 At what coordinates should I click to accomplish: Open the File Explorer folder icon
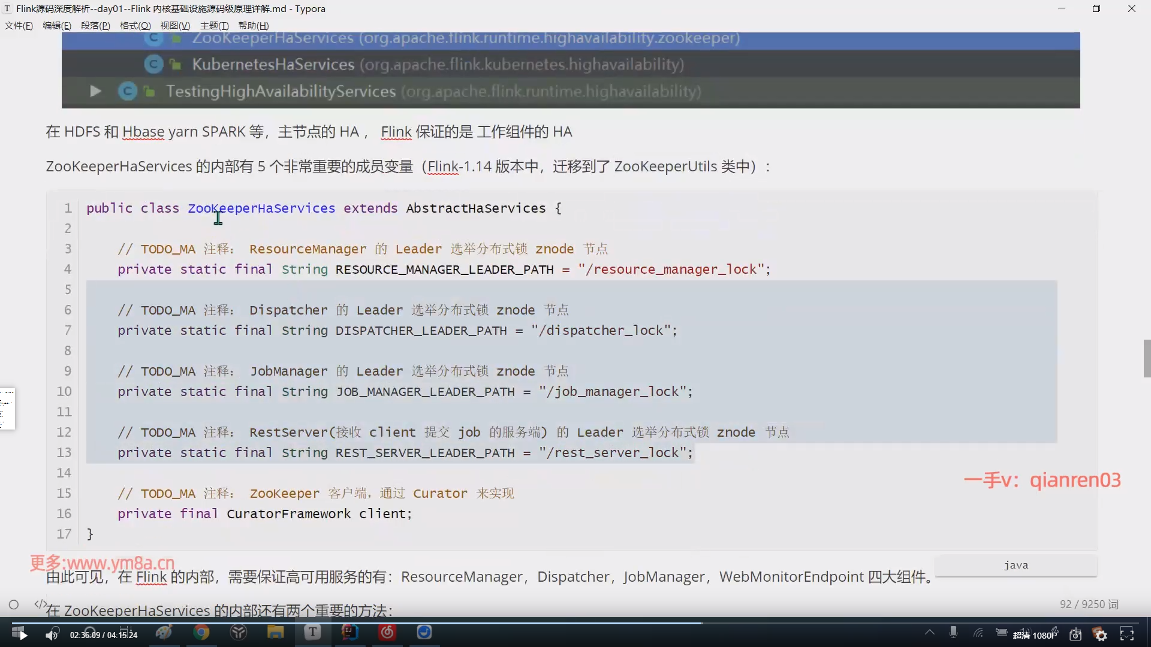(x=275, y=633)
